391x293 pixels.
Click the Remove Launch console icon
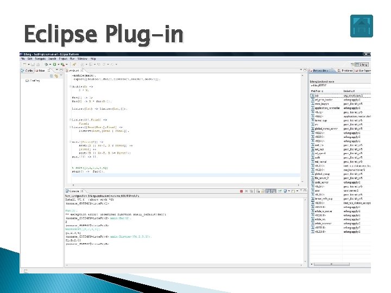click(247, 191)
